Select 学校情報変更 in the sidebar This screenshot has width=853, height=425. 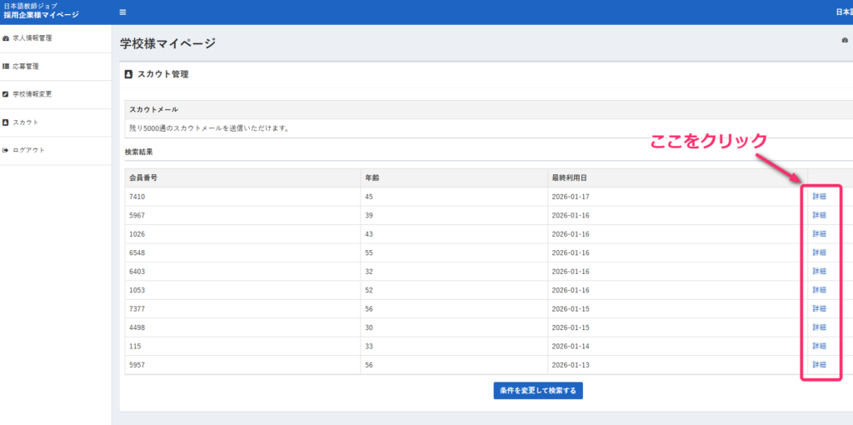pos(32,94)
